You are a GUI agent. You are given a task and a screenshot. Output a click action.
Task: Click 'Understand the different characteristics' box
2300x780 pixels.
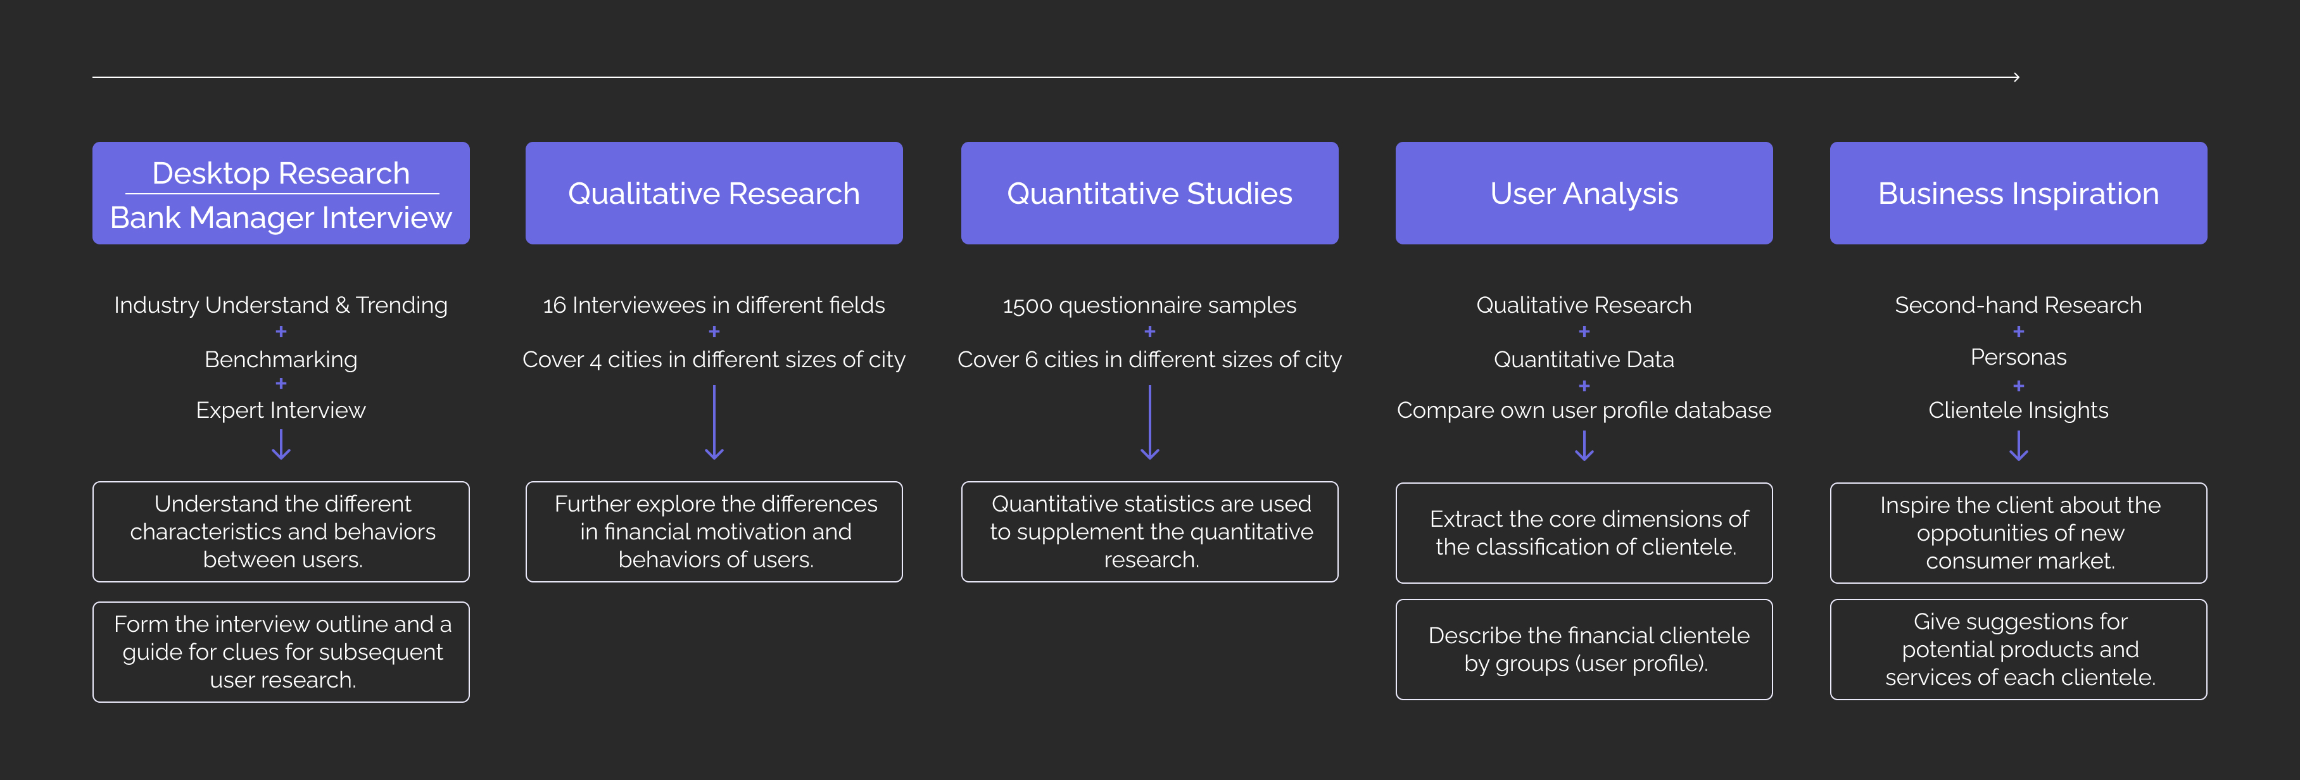coord(281,532)
